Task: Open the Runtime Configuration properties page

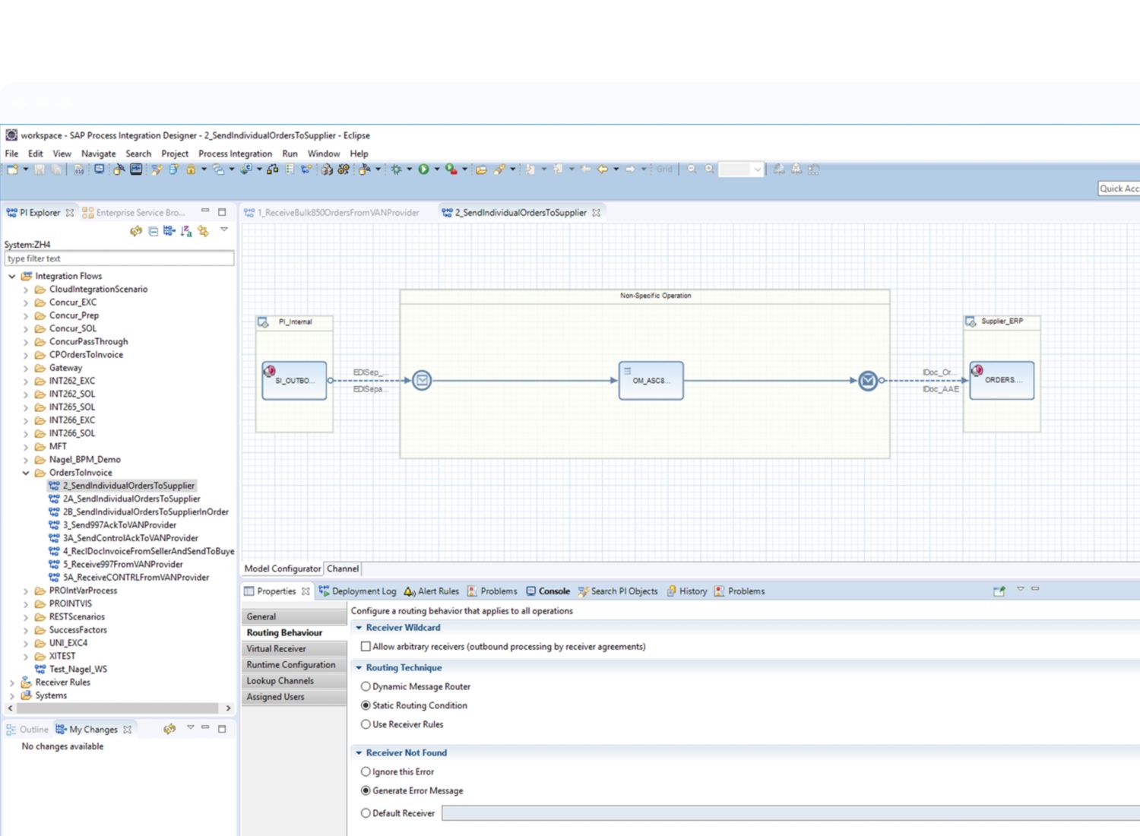Action: click(291, 665)
